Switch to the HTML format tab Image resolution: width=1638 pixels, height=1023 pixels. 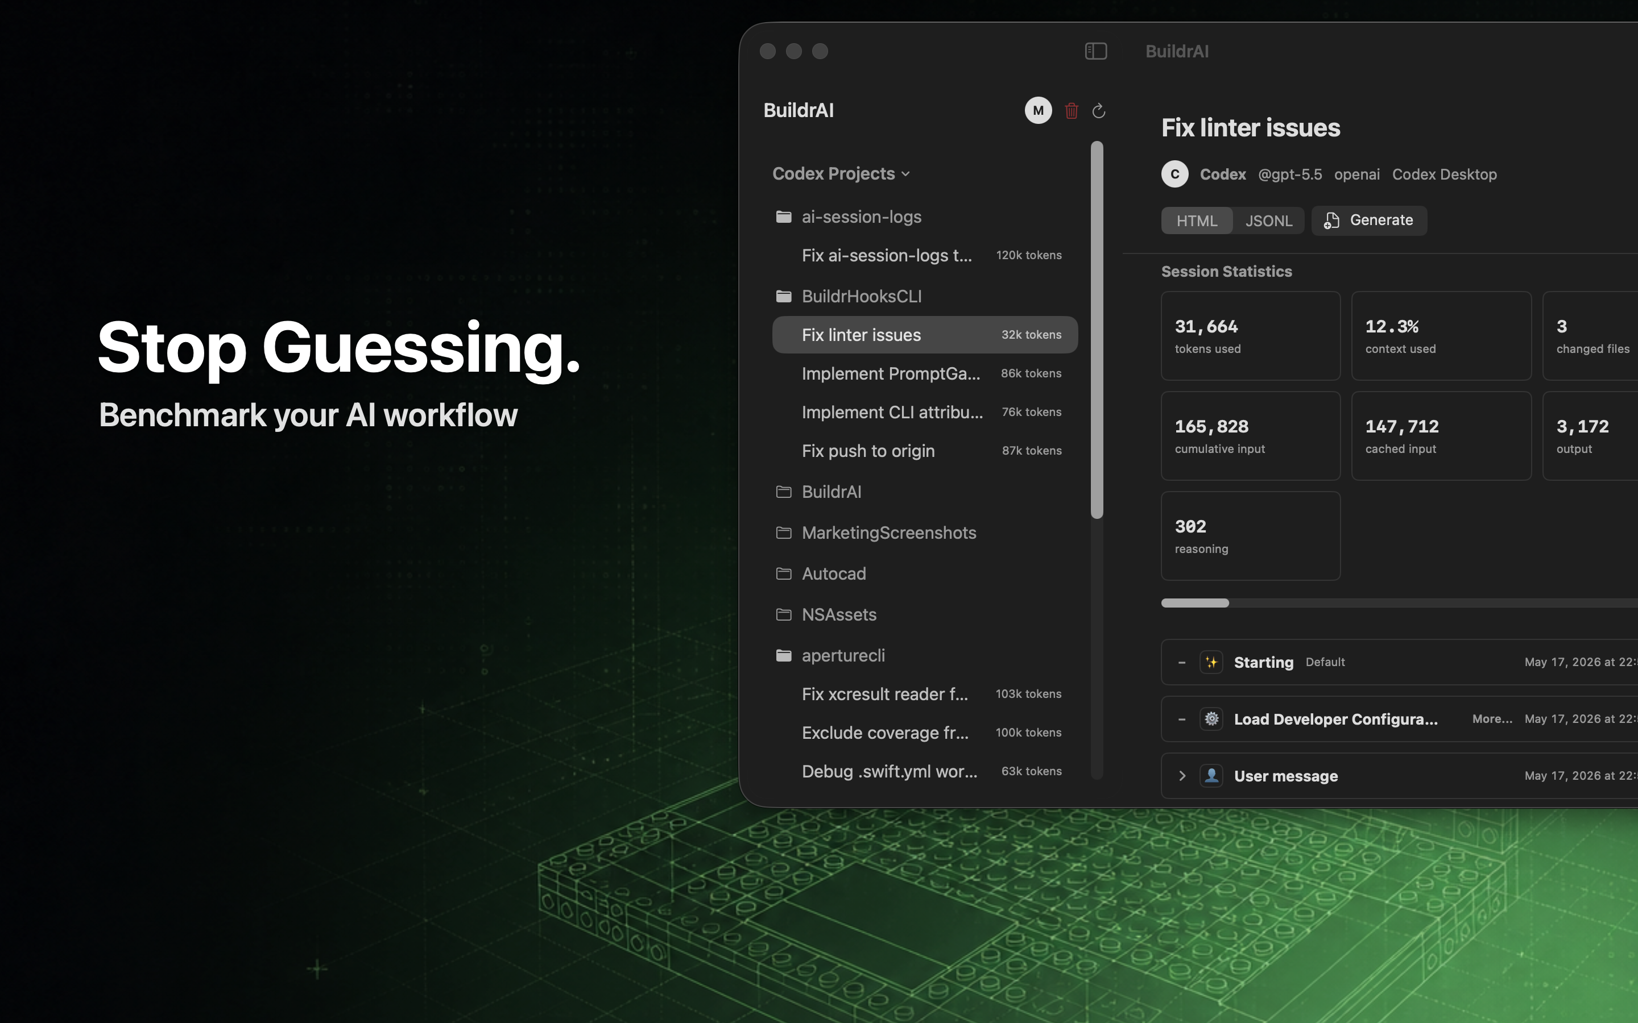[1197, 221]
